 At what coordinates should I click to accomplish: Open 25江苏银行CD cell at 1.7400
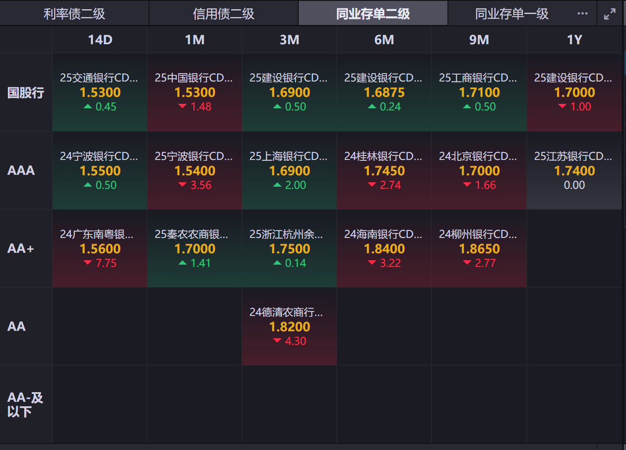click(574, 170)
